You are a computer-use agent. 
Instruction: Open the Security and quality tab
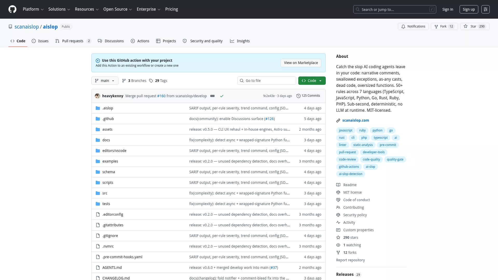pos(203,41)
